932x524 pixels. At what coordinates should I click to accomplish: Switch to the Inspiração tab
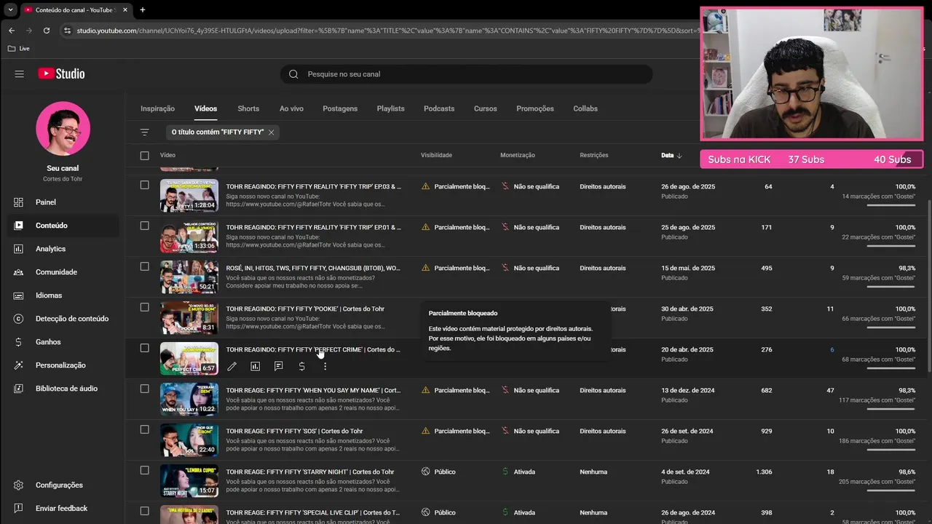pyautogui.click(x=157, y=108)
